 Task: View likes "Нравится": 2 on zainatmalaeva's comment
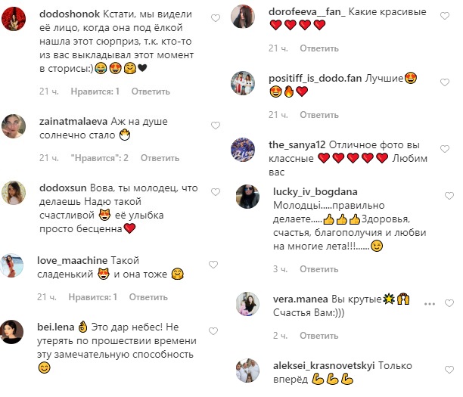tap(100, 158)
